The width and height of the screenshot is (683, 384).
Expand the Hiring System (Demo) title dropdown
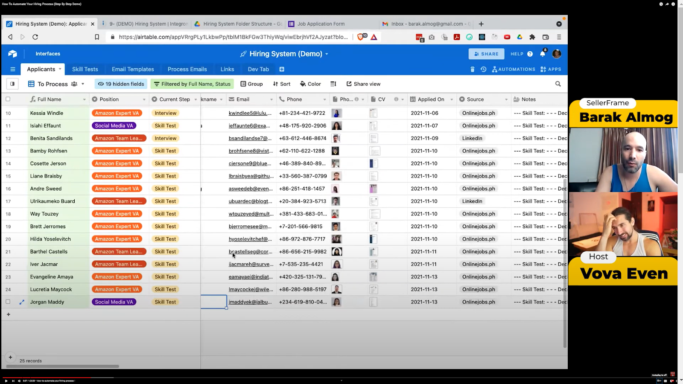[327, 54]
